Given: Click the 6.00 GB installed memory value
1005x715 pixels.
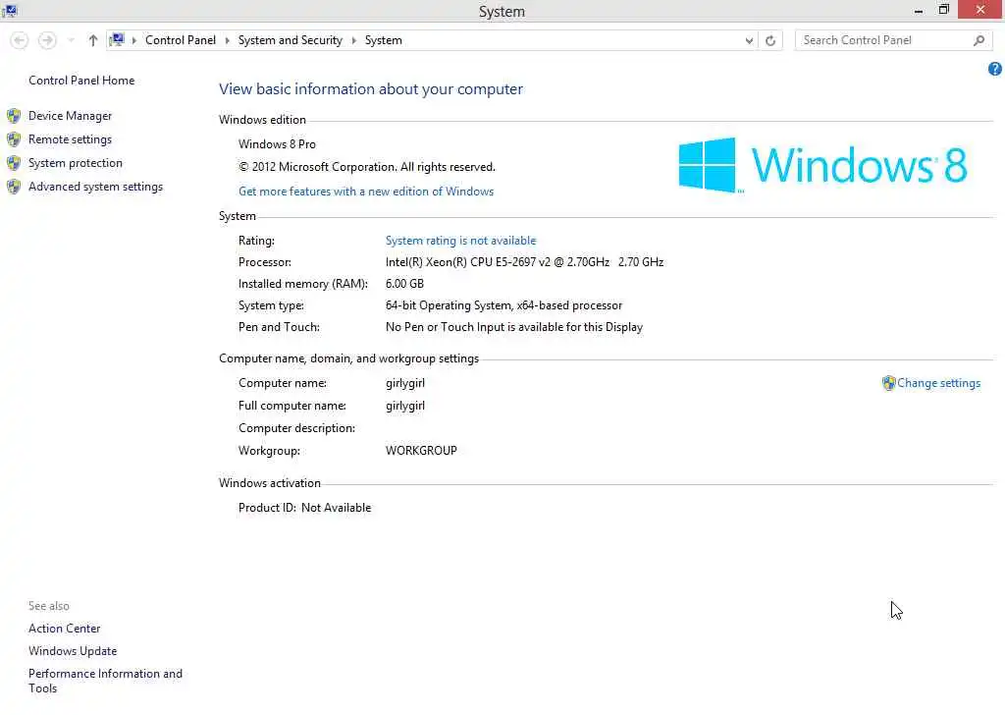Looking at the screenshot, I should point(404,284).
